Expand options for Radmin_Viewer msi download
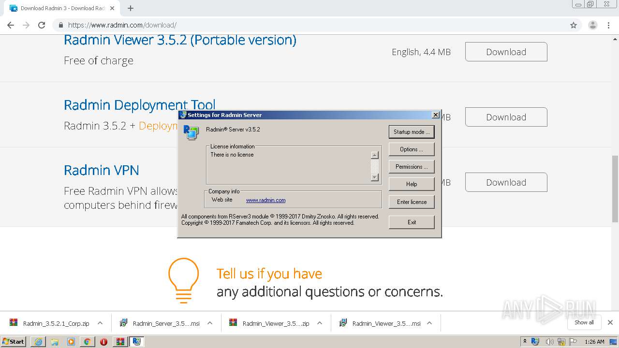Screen dimensions: 619x348 pyautogui.click(x=429, y=323)
